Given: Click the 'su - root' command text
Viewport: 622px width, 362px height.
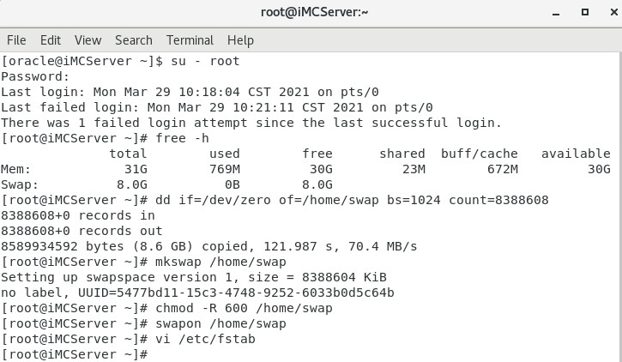Looking at the screenshot, I should (x=205, y=61).
